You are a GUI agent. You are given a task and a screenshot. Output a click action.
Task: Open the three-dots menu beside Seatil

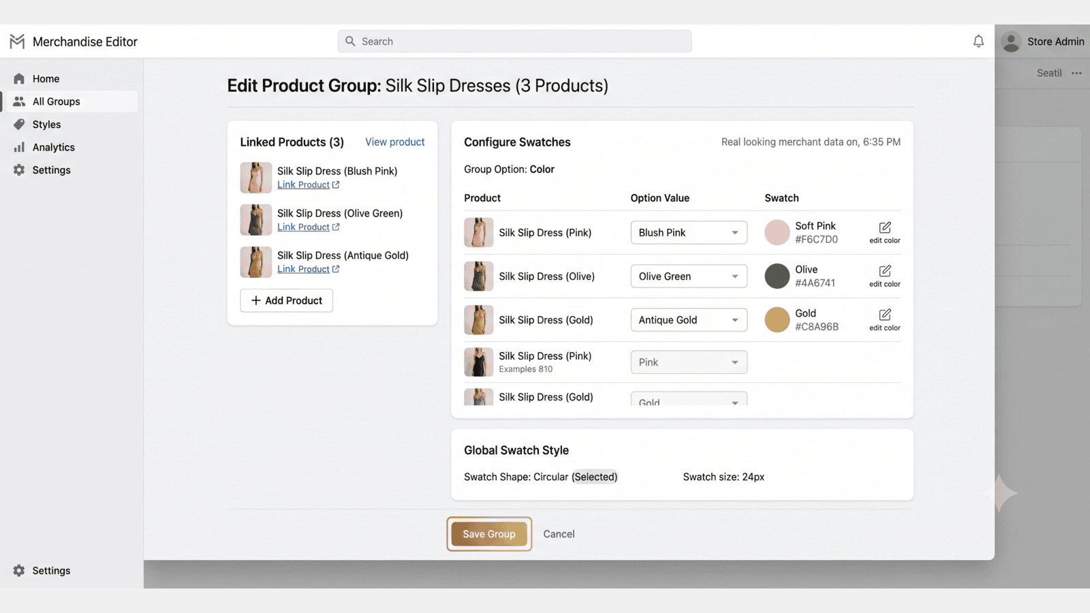pyautogui.click(x=1076, y=73)
